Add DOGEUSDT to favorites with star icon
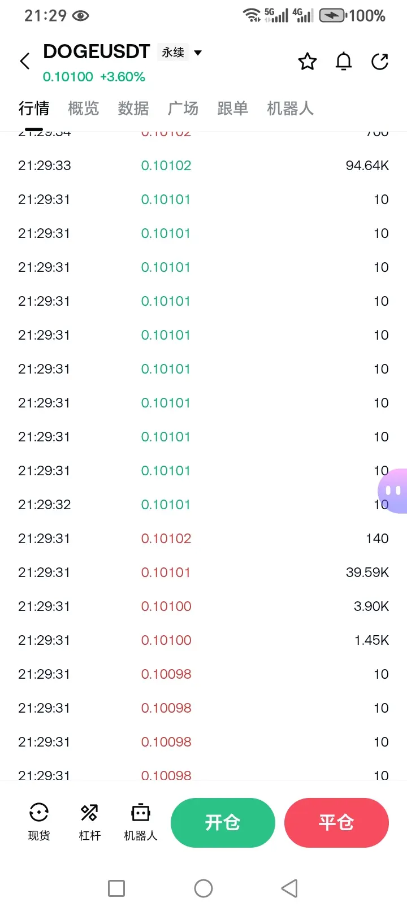The height and width of the screenshot is (911, 407). click(x=308, y=61)
